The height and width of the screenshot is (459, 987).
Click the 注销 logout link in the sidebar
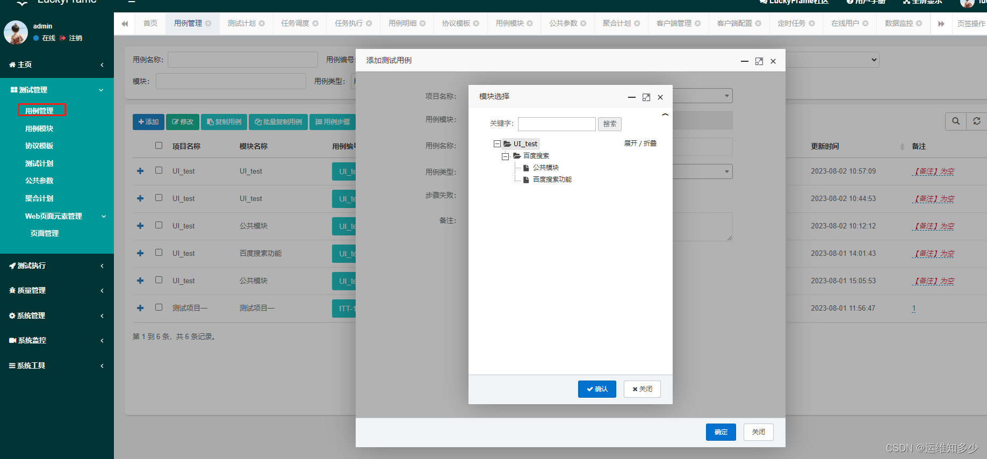(x=71, y=38)
